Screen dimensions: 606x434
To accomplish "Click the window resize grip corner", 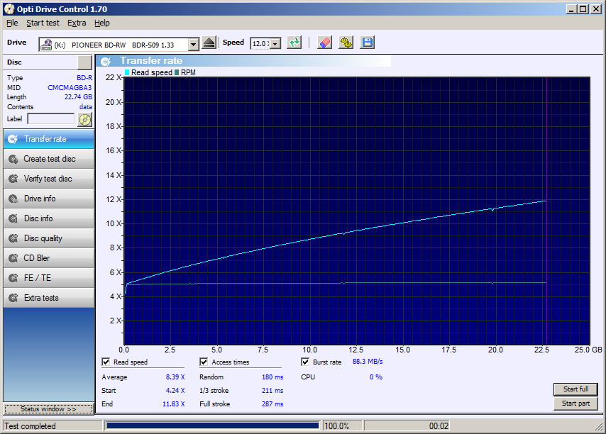I will coord(600,427).
